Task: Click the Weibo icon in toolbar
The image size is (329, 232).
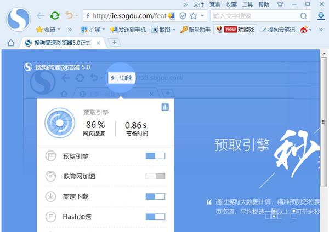Action: tap(304, 30)
